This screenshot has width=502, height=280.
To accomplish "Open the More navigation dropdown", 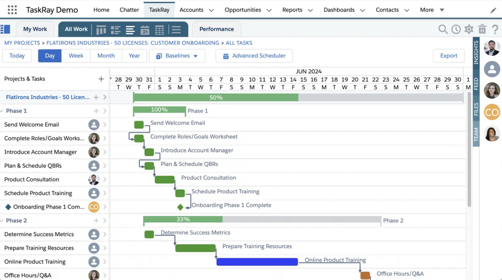I will [432, 10].
